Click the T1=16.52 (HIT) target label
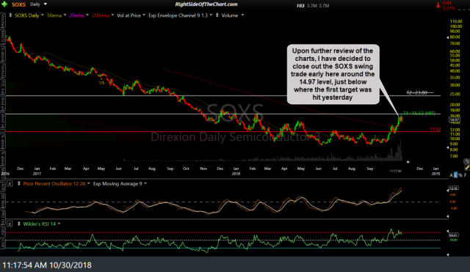 click(x=419, y=113)
